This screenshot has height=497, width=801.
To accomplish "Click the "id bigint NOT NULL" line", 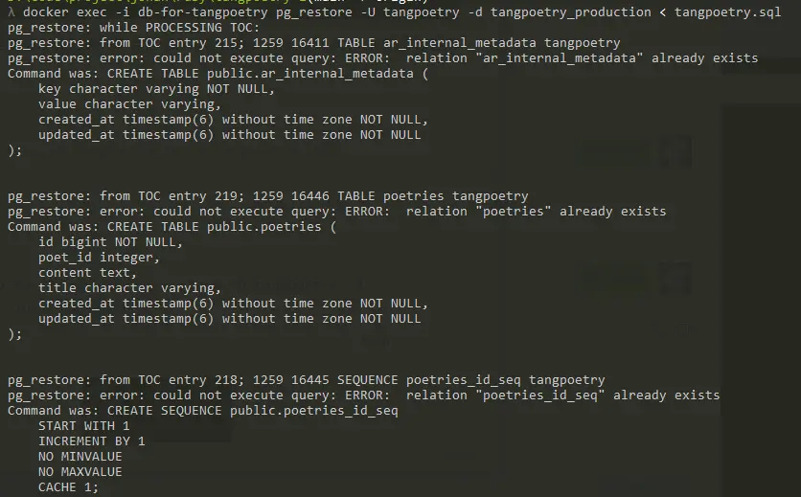I will pos(110,242).
